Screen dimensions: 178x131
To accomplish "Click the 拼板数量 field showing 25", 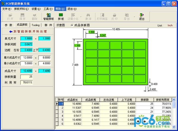I will coord(26,77).
